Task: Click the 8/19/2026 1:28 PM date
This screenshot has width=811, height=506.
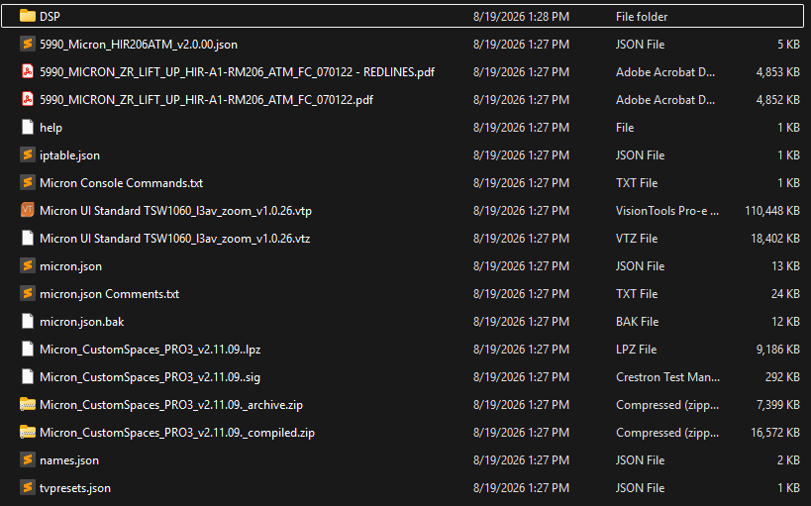Action: tap(521, 17)
